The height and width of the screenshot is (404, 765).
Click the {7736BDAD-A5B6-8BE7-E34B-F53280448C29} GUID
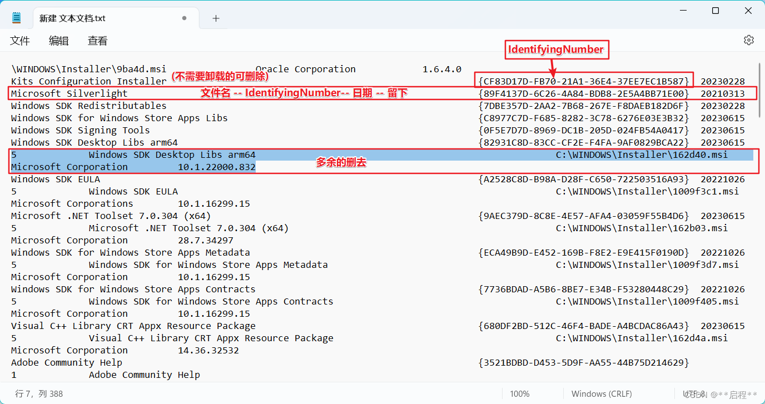(x=584, y=289)
